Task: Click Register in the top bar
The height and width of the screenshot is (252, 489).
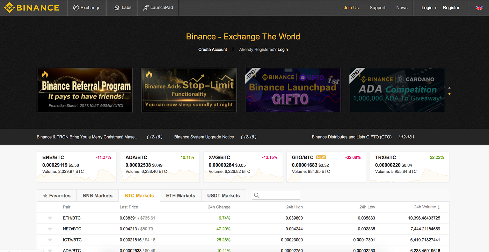Action: (451, 8)
